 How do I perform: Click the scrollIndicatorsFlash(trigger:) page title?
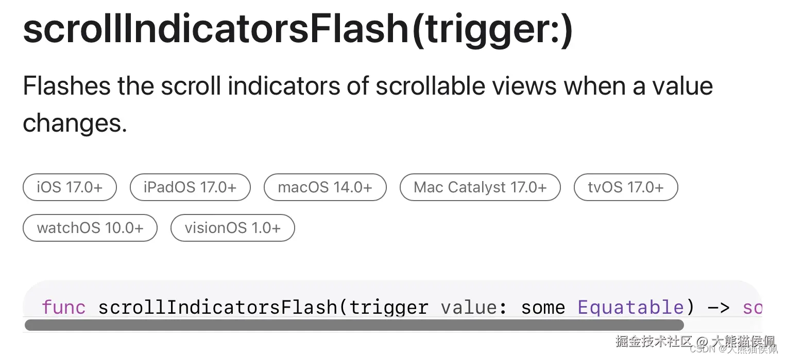pos(298,29)
